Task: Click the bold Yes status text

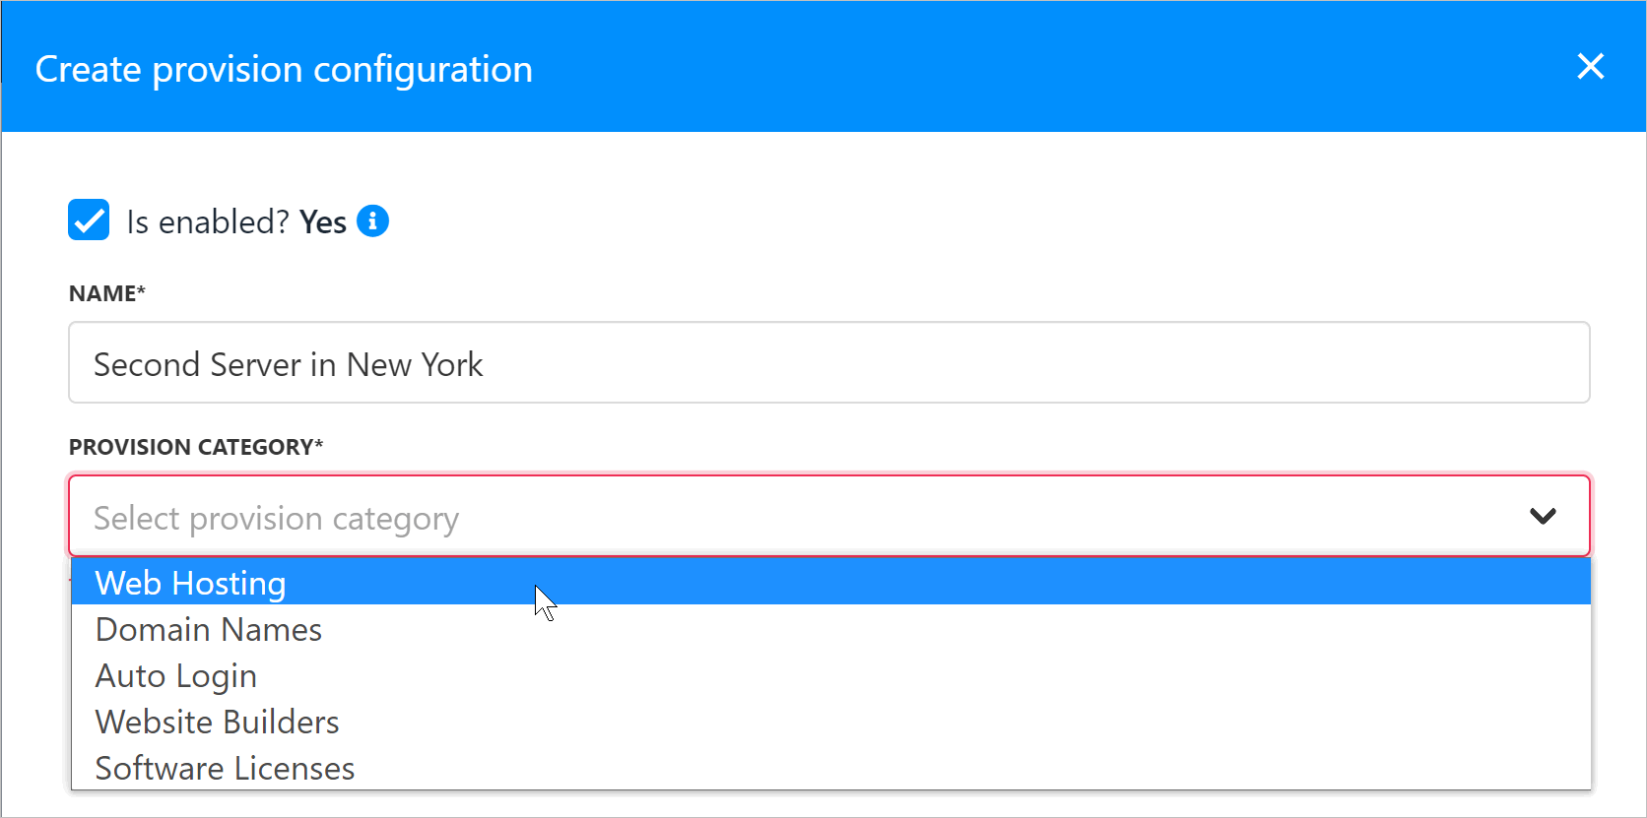Action: 323,222
